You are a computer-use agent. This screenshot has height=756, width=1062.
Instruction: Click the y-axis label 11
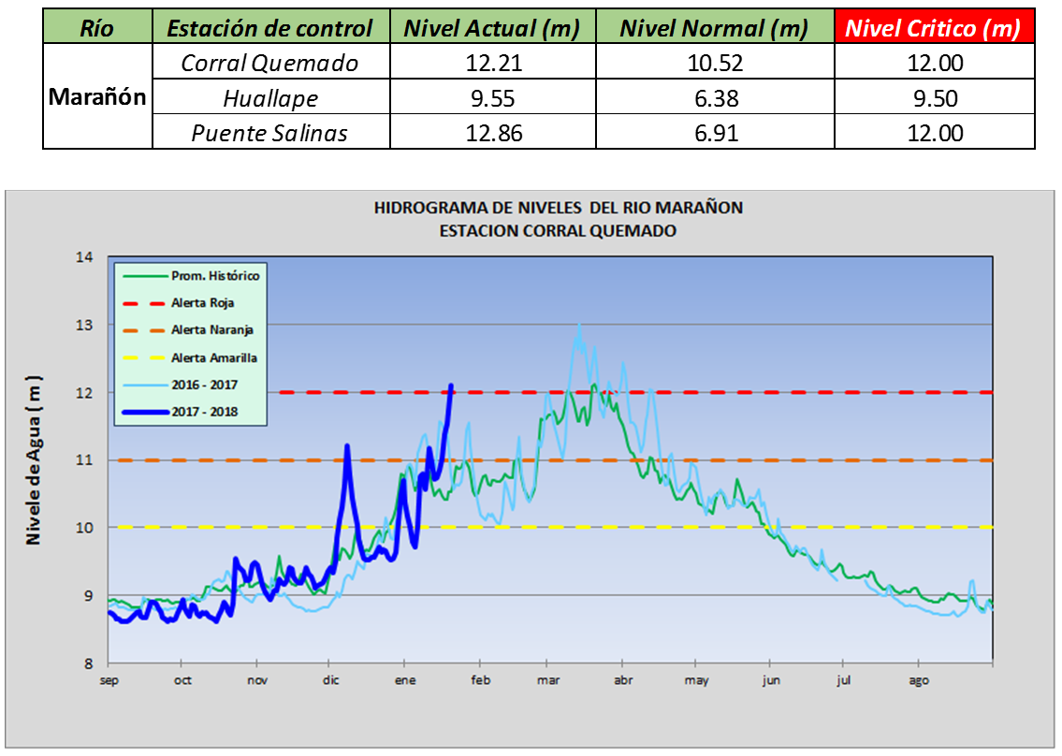pyautogui.click(x=84, y=460)
